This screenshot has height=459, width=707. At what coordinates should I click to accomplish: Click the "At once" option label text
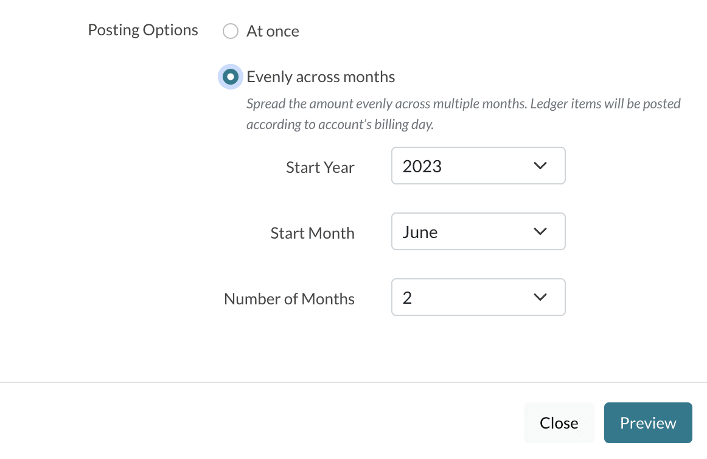click(273, 31)
